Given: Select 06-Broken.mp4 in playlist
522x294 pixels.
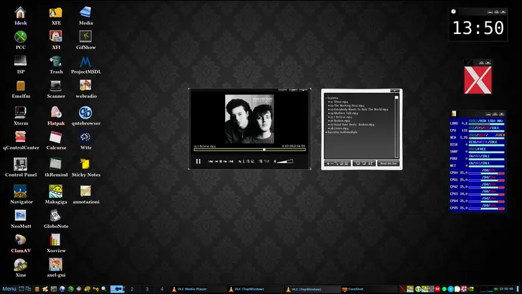Looking at the screenshot, I should coord(340,121).
